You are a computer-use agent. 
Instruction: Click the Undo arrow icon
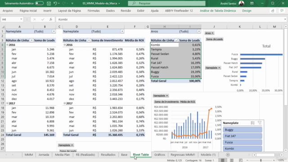(55, 3)
